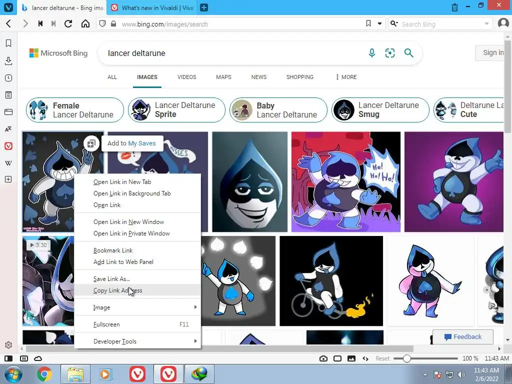Open the sync cloud status icon

point(38,358)
